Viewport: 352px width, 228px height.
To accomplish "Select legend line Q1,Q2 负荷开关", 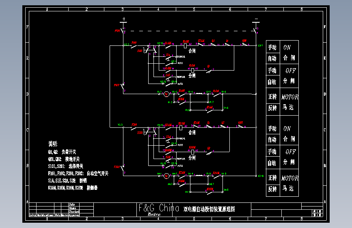I will click(62, 152).
